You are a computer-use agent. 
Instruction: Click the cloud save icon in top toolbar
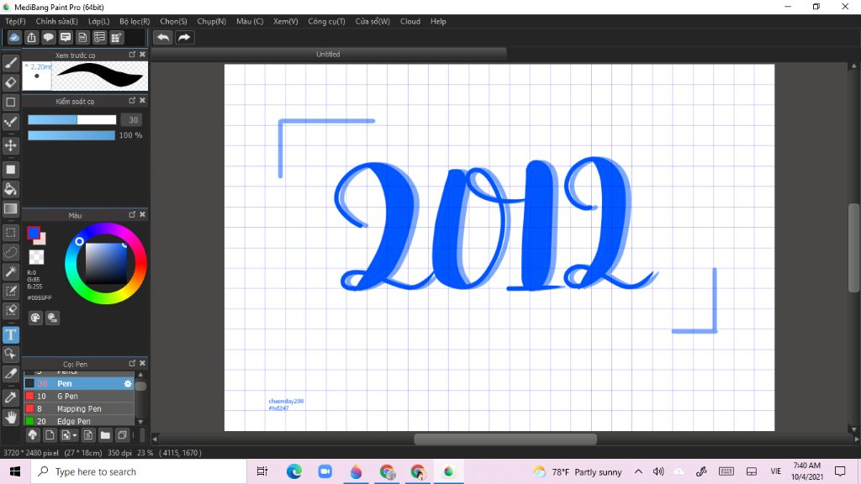point(14,37)
